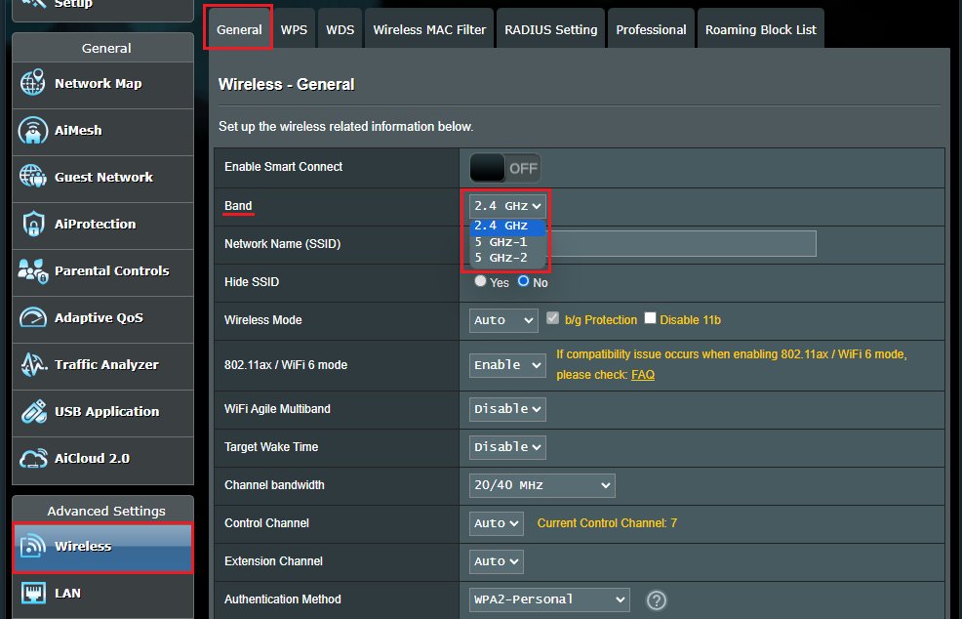The height and width of the screenshot is (619, 962).
Task: Click the Guest Network globe icon
Action: [x=32, y=177]
